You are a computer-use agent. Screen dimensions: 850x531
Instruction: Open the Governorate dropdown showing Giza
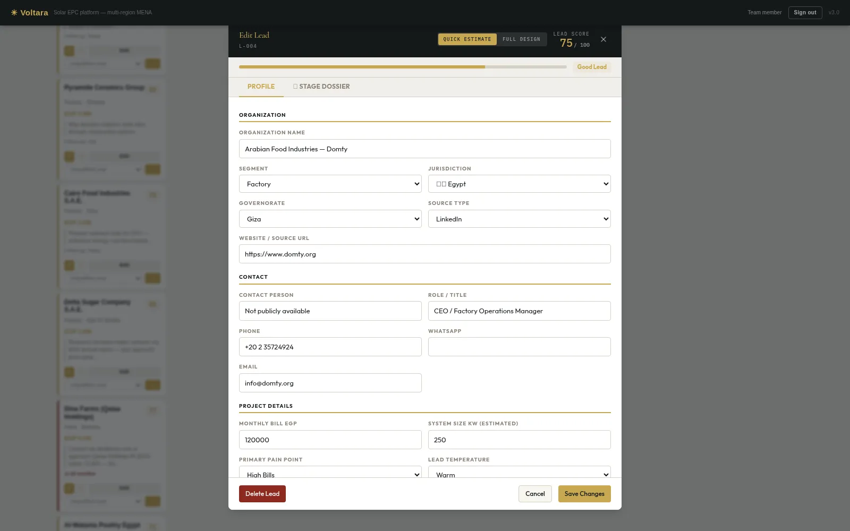click(x=330, y=219)
